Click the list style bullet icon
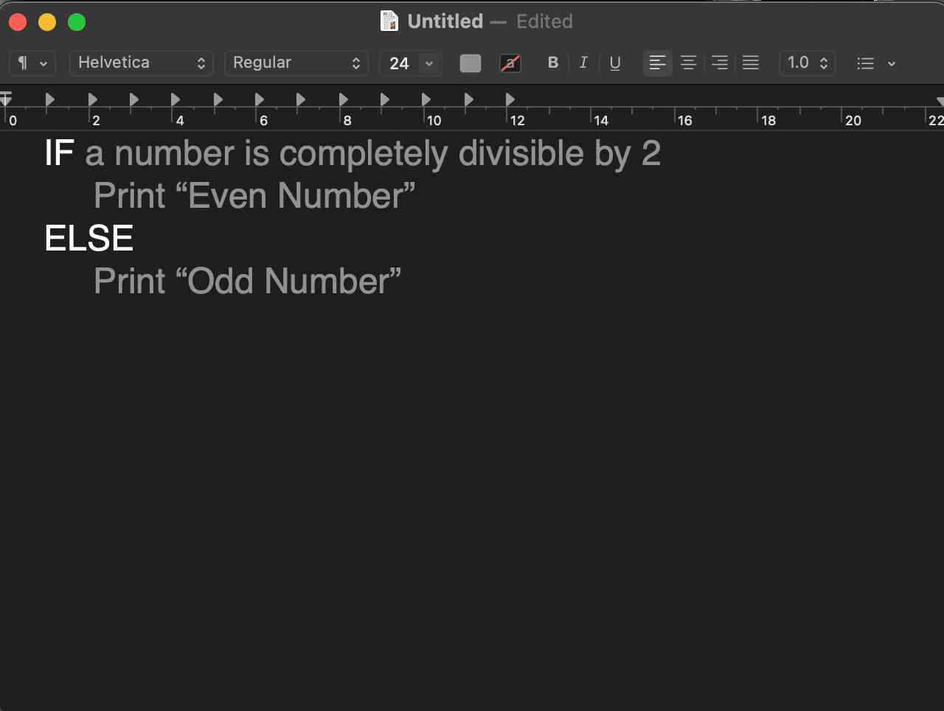This screenshot has width=944, height=711. [x=865, y=63]
